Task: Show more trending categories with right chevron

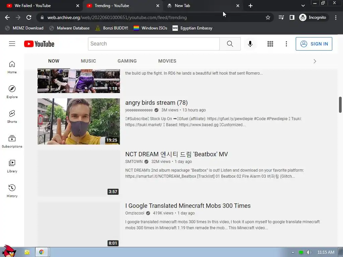Action: (315, 61)
